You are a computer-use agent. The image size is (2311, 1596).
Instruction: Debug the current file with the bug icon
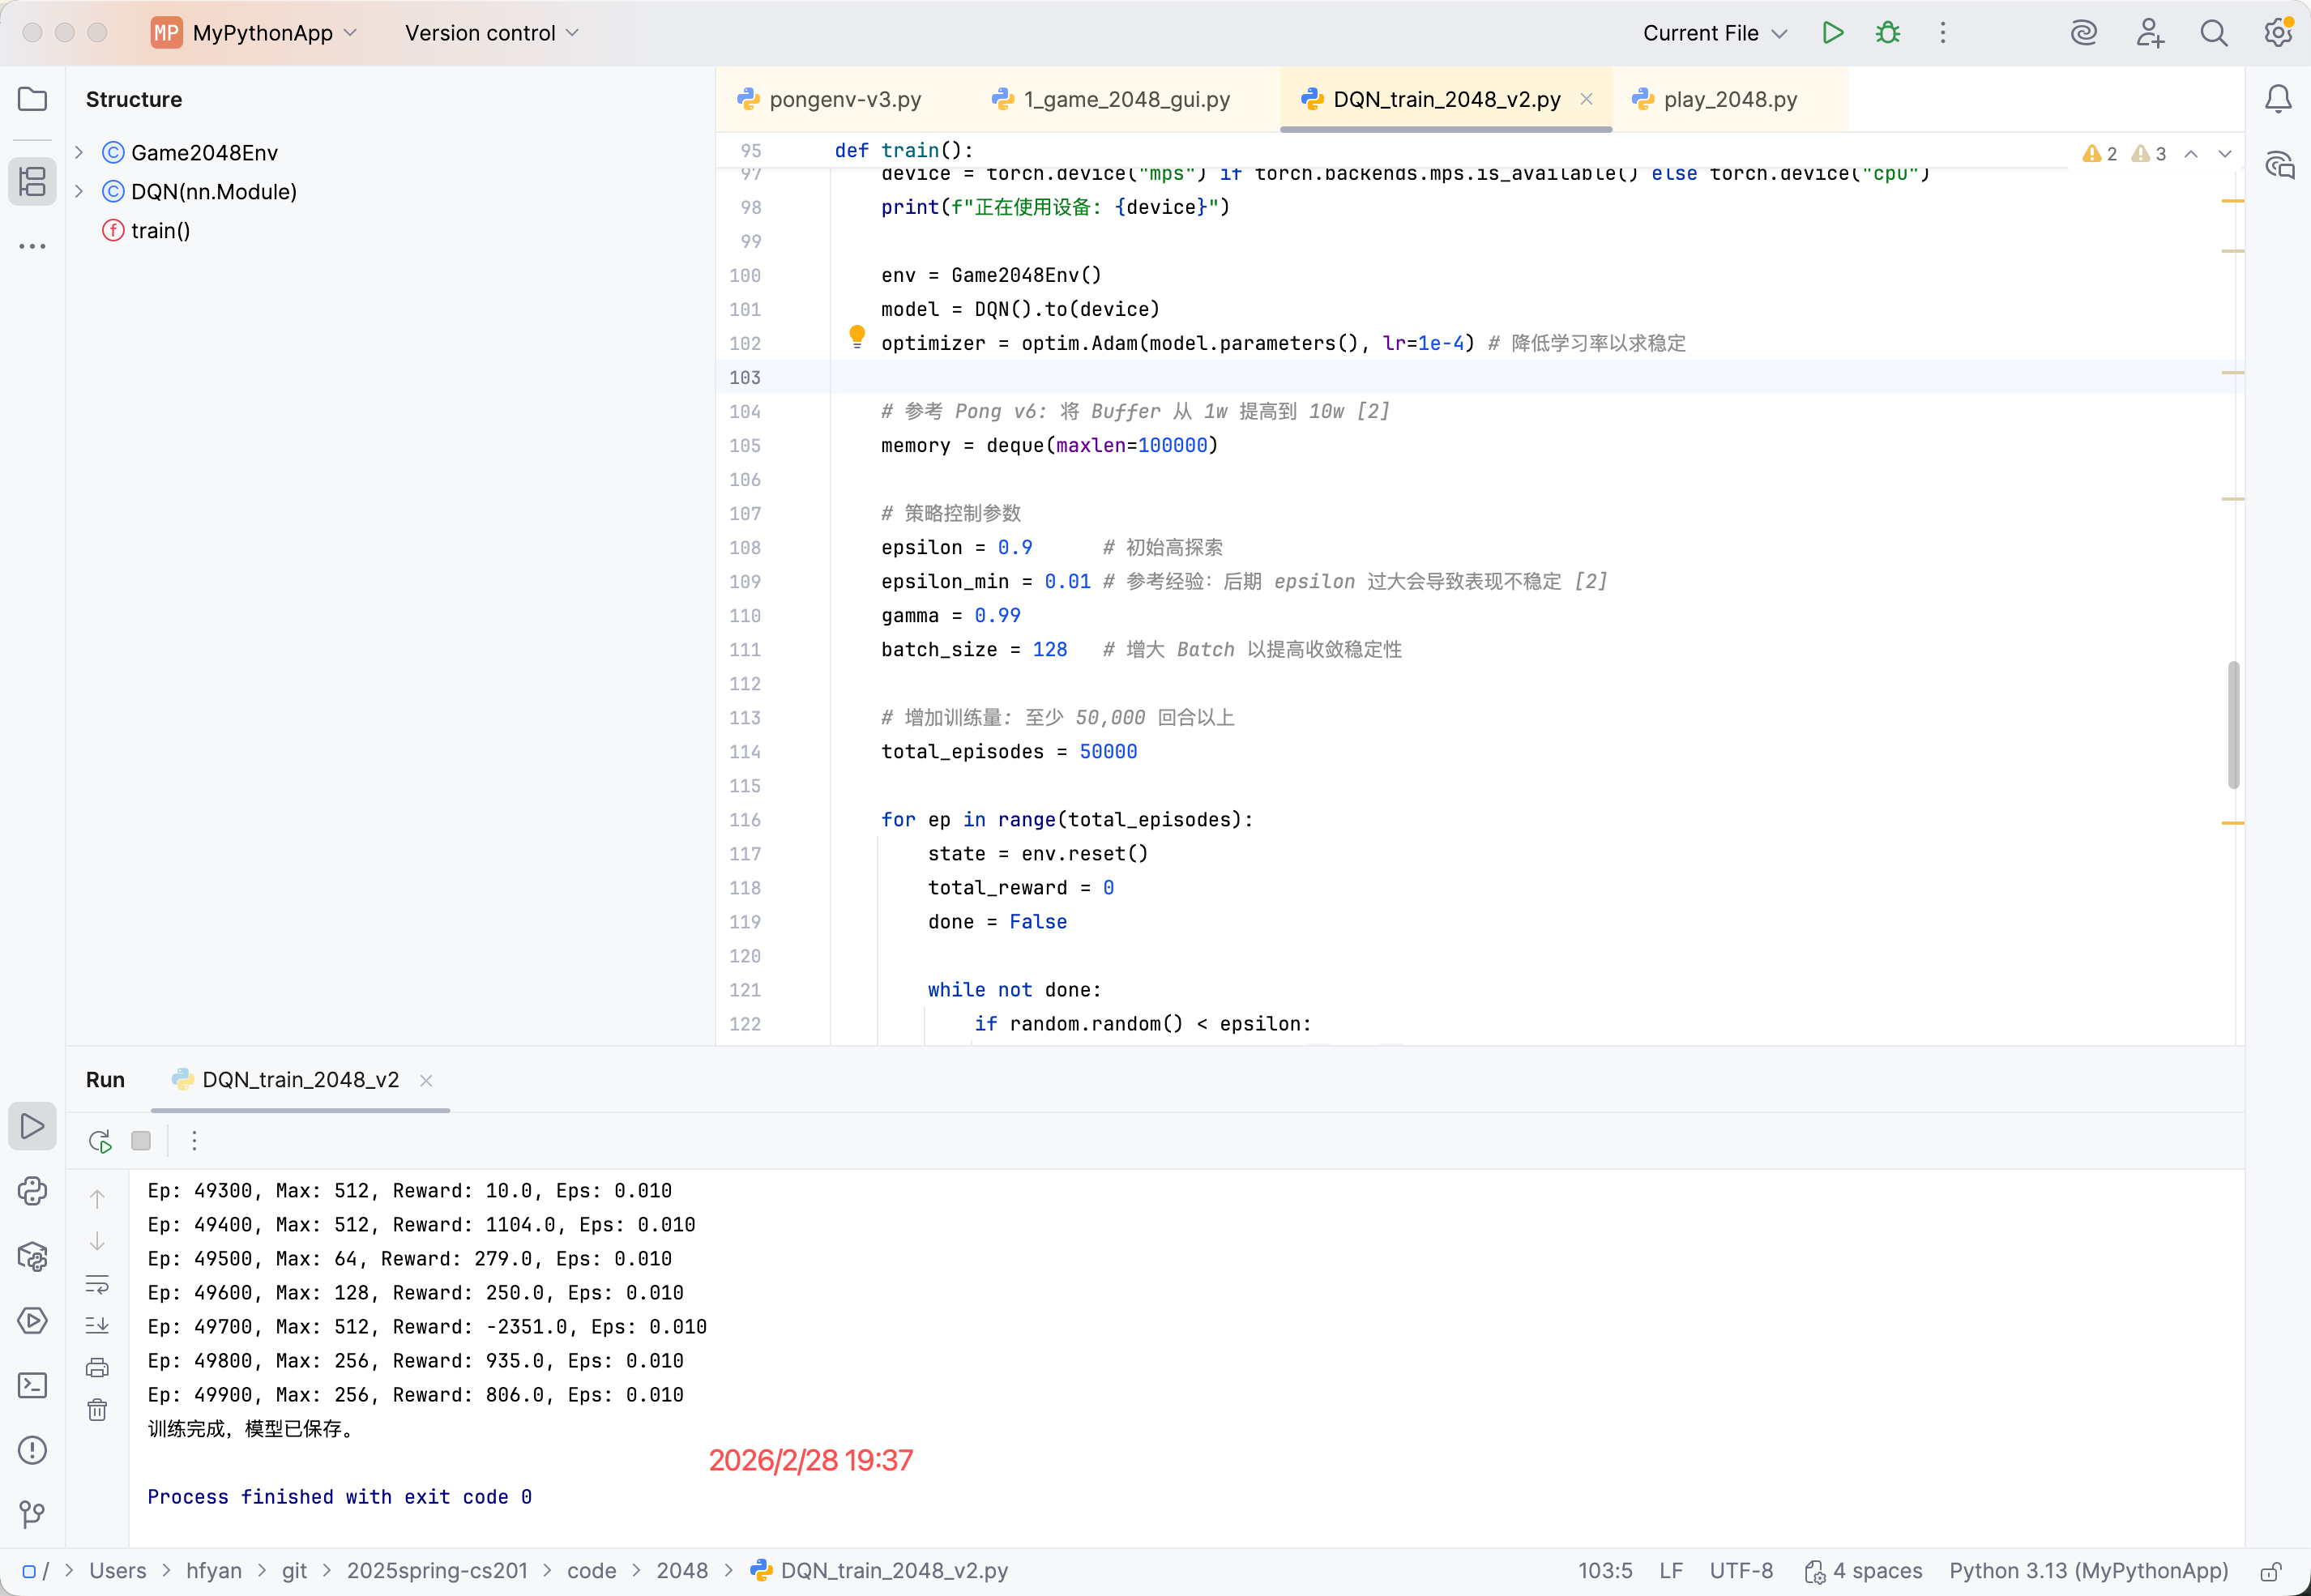(x=1888, y=33)
